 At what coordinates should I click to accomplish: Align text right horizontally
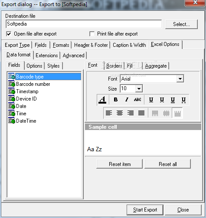click(x=131, y=113)
